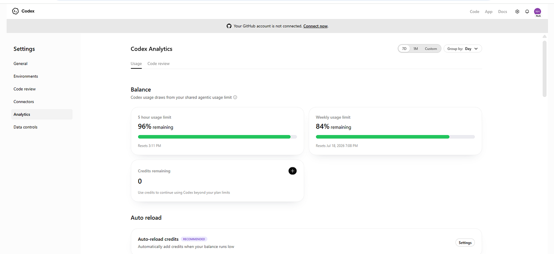Open General settings

coord(42,63)
